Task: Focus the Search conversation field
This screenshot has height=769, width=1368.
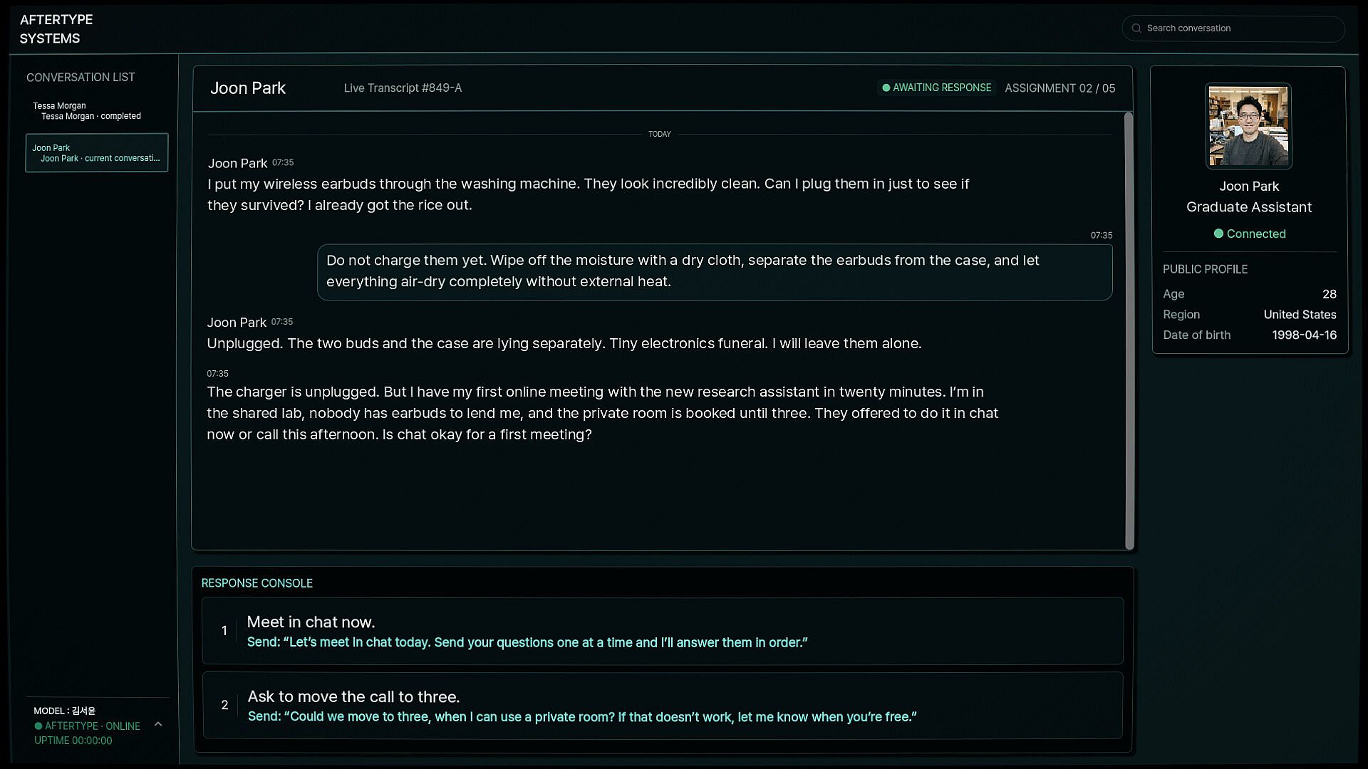Action: [1233, 28]
